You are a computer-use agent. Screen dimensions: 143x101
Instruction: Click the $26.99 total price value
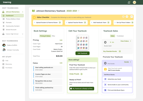59,56
